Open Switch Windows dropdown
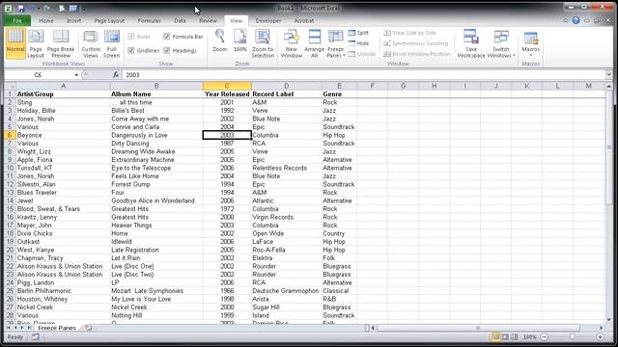The image size is (618, 347). pos(501,43)
